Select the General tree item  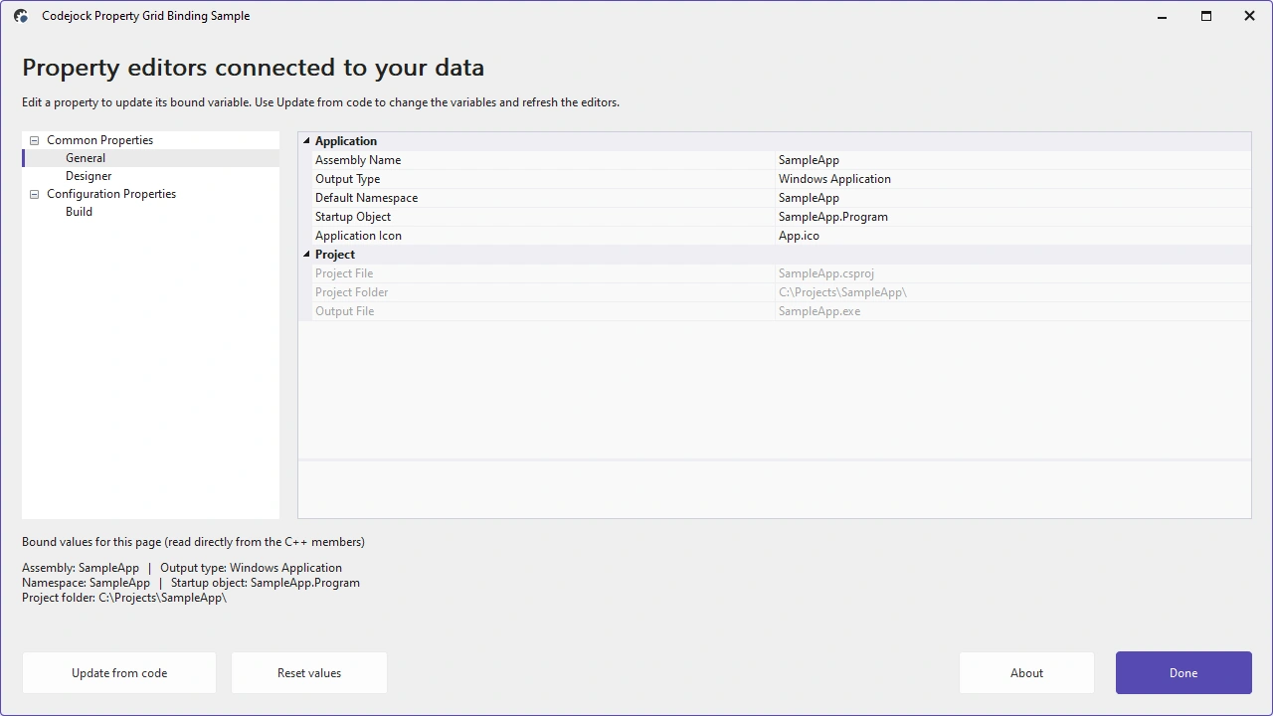coord(86,158)
